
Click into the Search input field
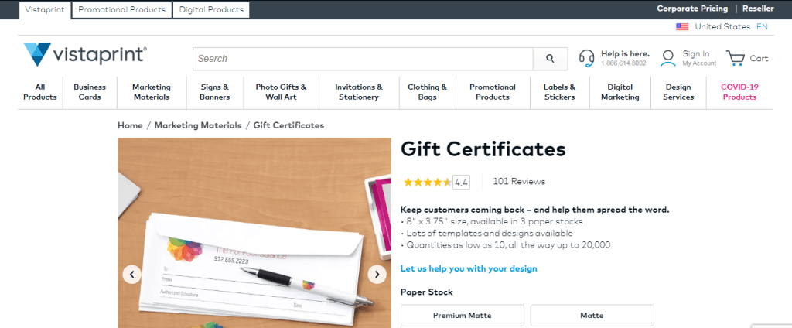pos(363,59)
